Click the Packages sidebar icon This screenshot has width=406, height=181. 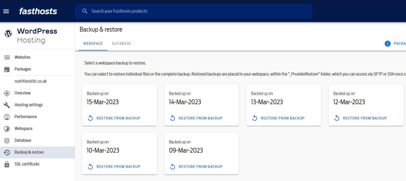point(7,69)
